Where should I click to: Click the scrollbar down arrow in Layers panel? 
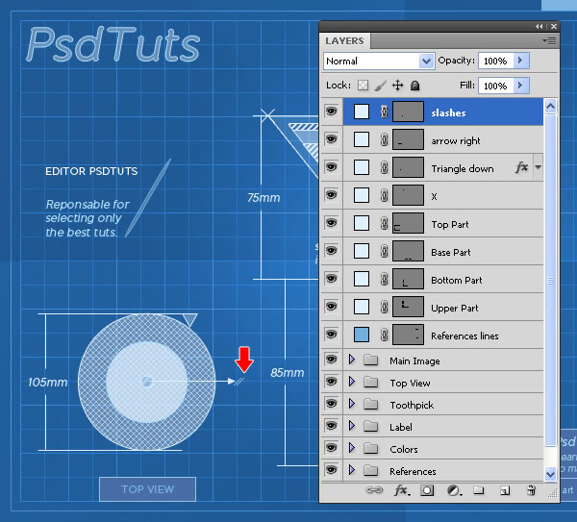[550, 474]
